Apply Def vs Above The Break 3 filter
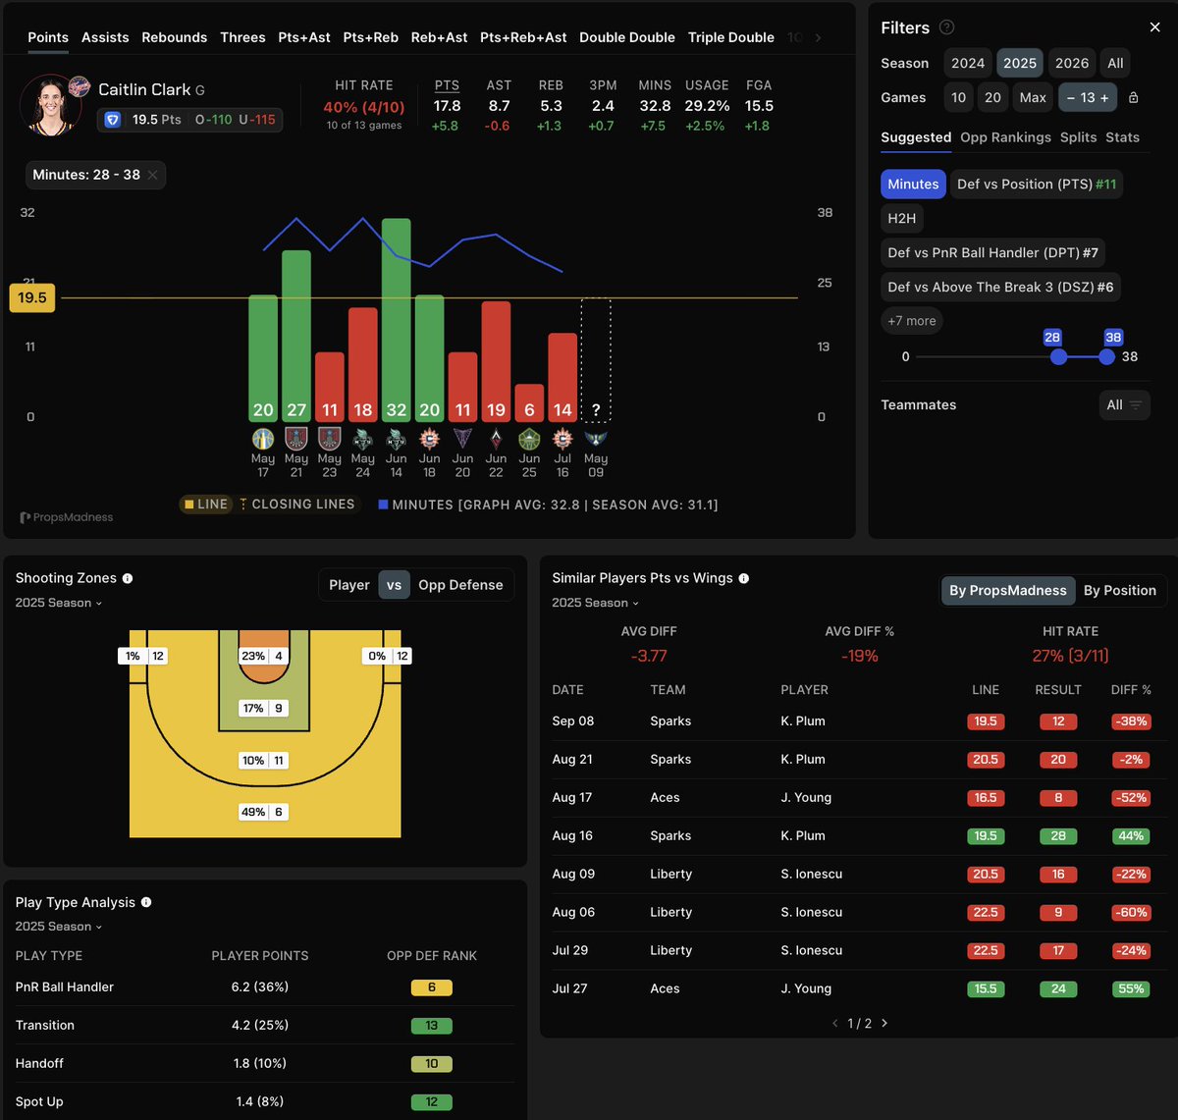 (1000, 287)
